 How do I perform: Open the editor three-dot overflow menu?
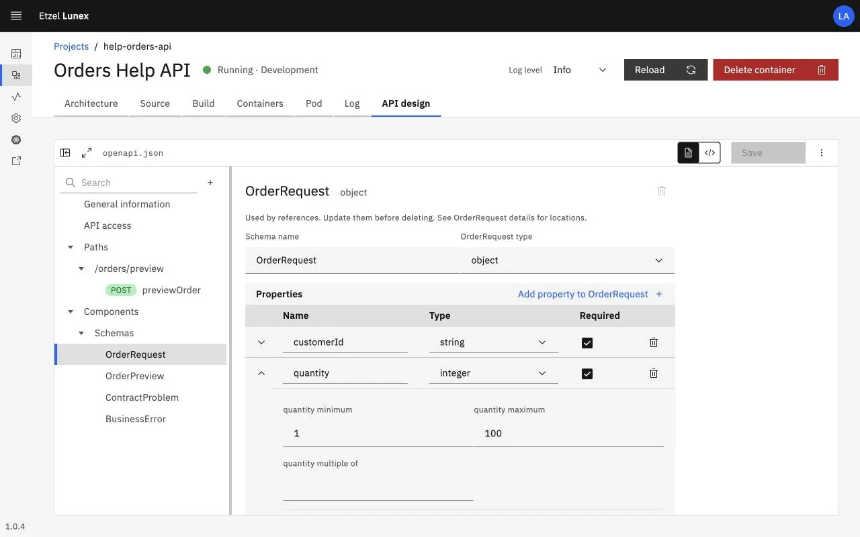(822, 152)
